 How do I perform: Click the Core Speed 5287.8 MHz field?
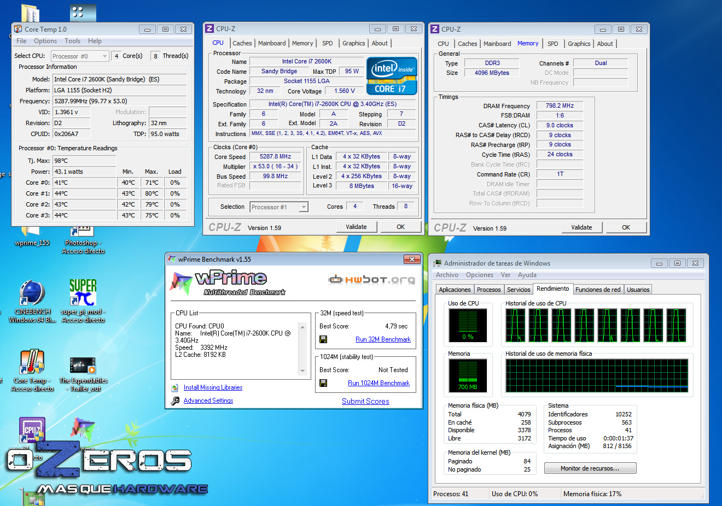pyautogui.click(x=275, y=156)
